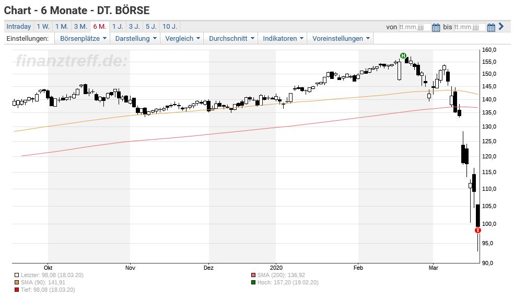Click the '160,0' y-axis price label
This screenshot has width=514, height=298.
point(489,50)
